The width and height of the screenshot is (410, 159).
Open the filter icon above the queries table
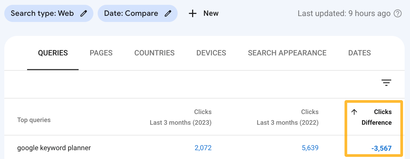click(386, 83)
